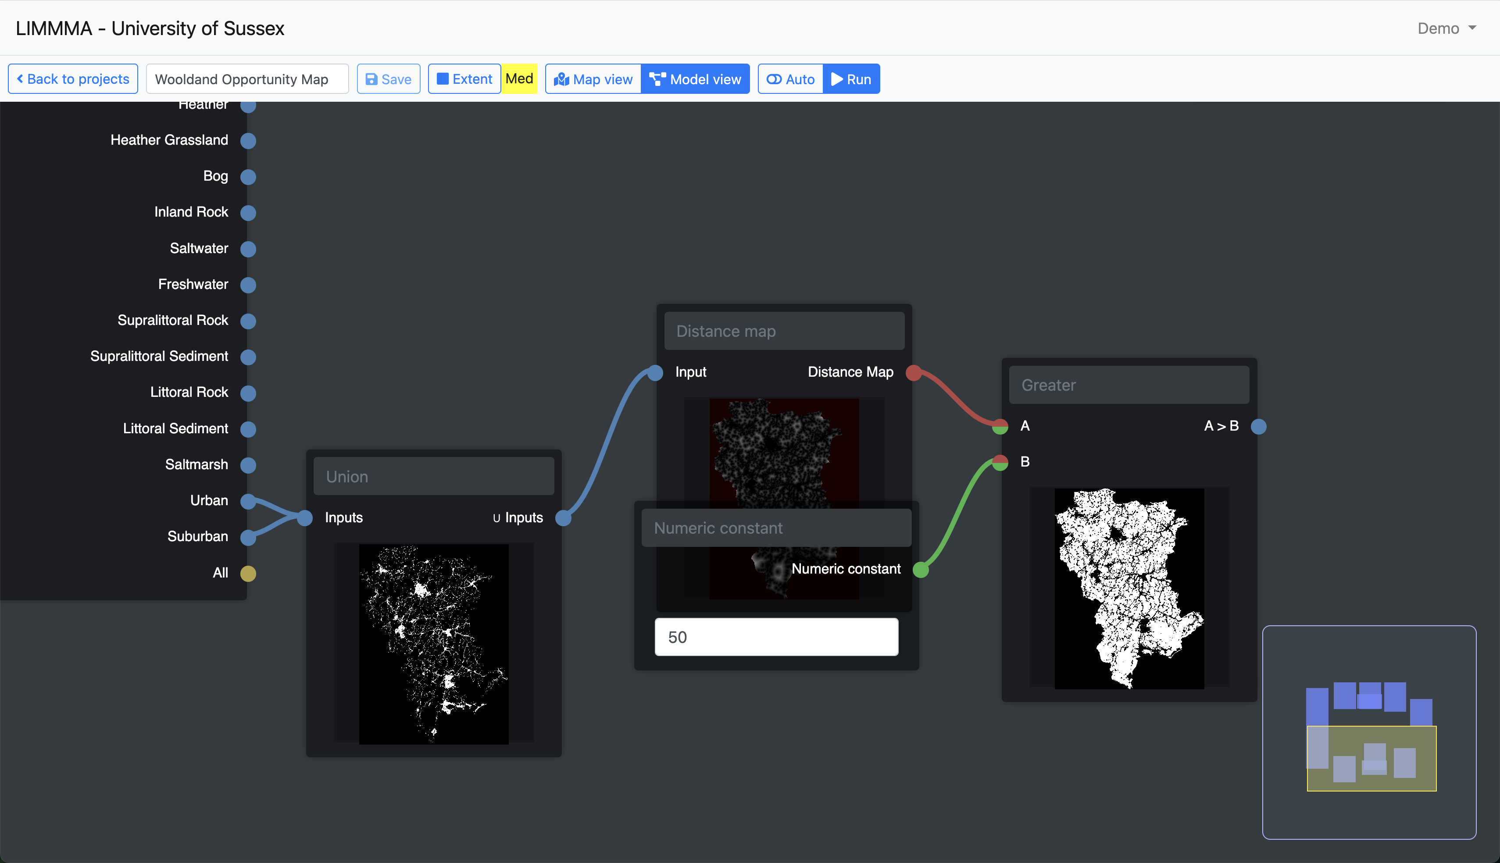
Task: Save the project
Action: (389, 79)
